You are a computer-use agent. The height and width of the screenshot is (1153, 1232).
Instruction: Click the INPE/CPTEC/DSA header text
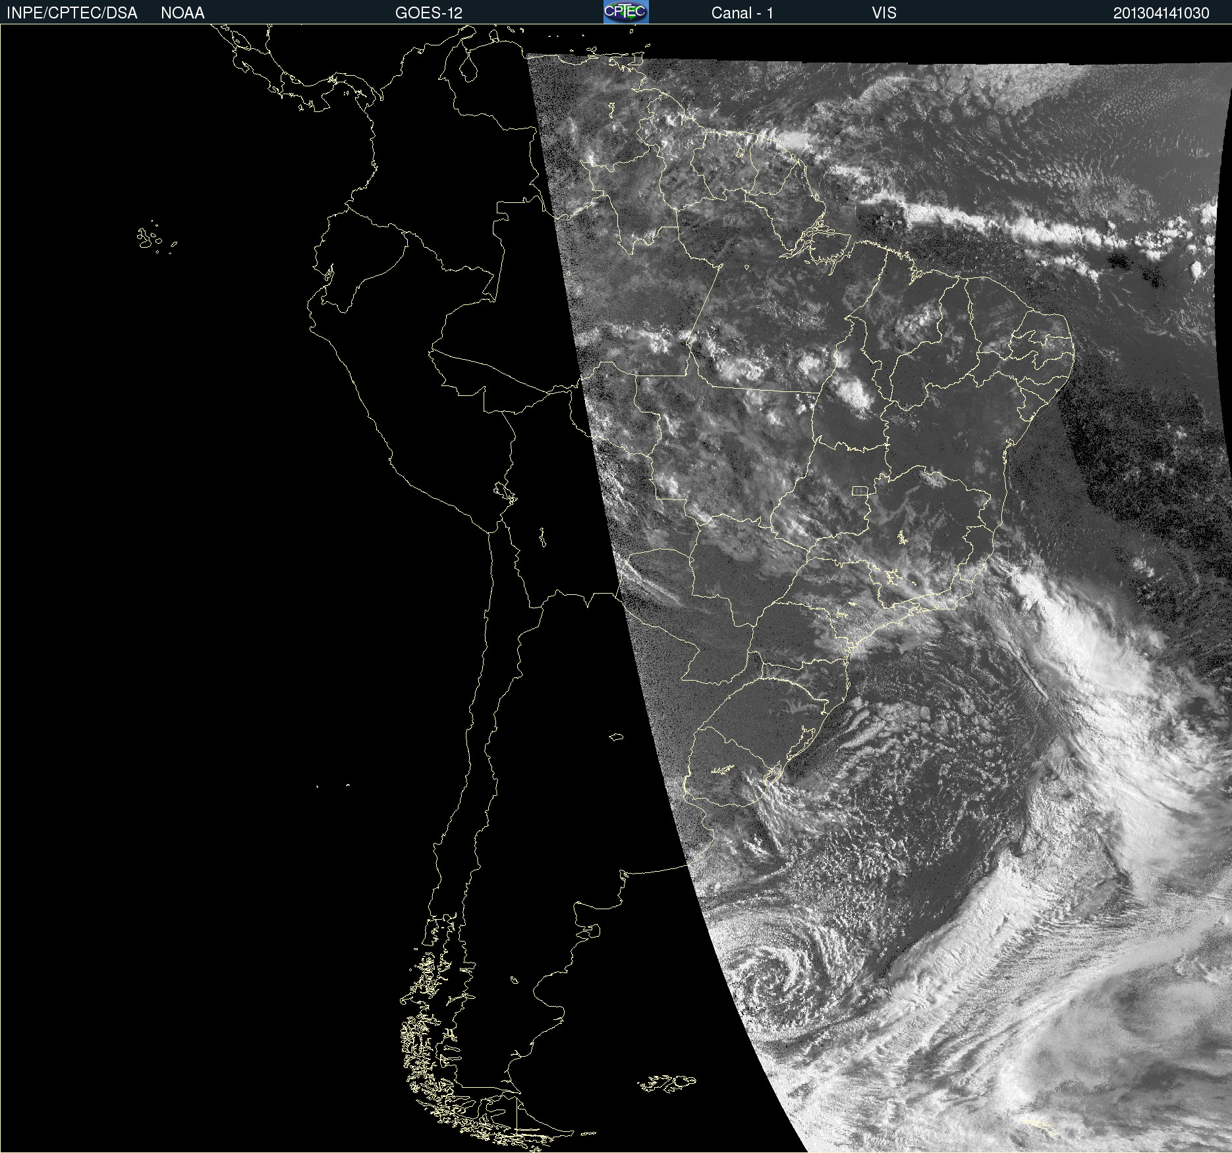[72, 13]
